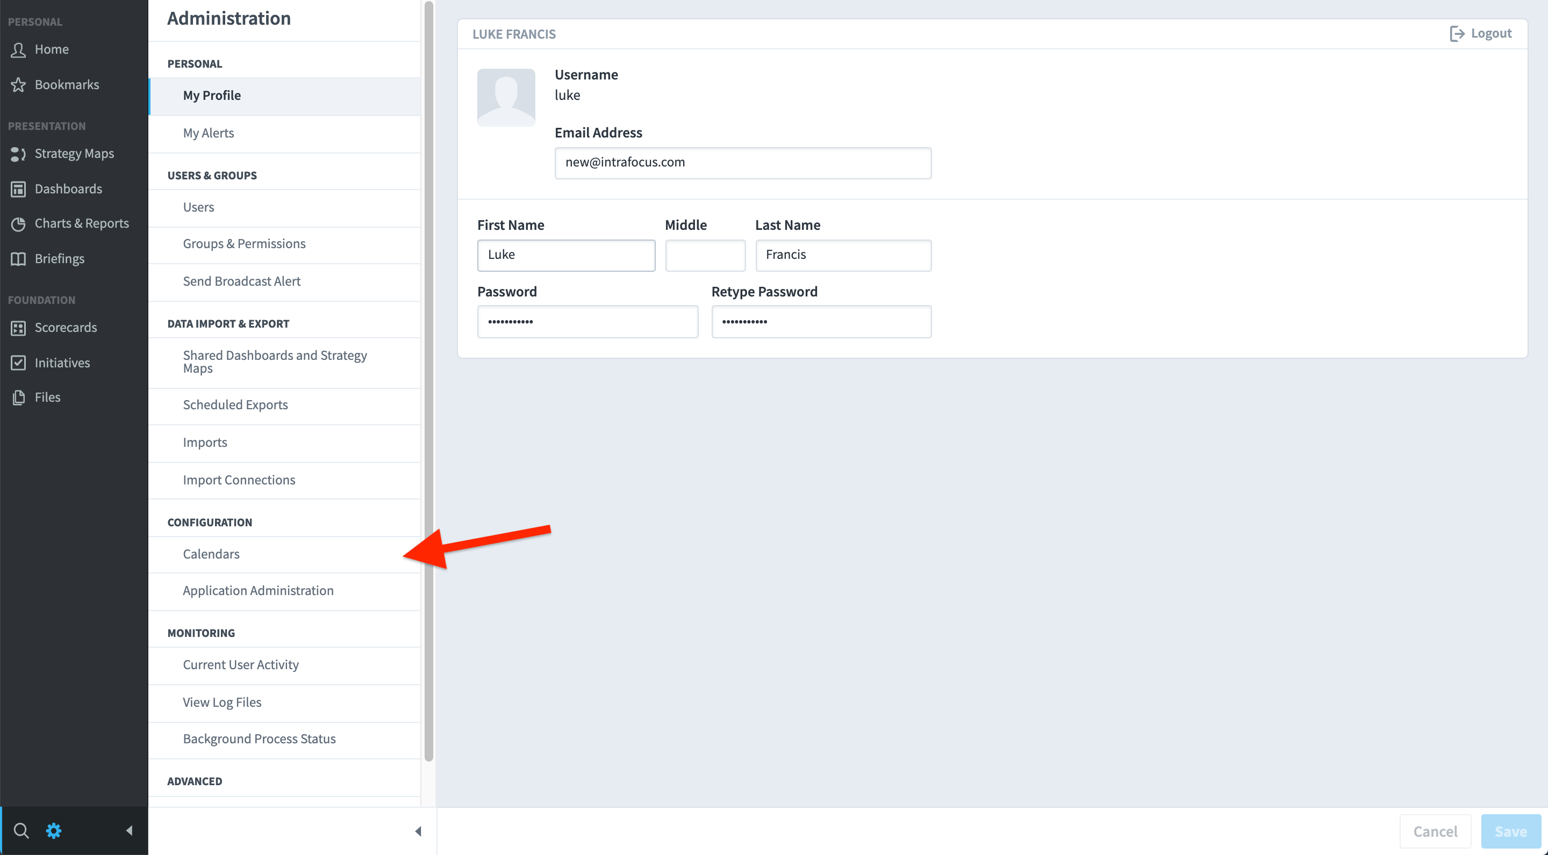1548x855 pixels.
Task: Select My Profile in Administration
Action: point(284,96)
